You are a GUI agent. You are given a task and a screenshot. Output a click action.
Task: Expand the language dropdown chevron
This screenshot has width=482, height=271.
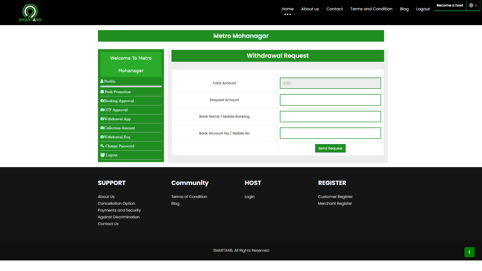(476, 5)
